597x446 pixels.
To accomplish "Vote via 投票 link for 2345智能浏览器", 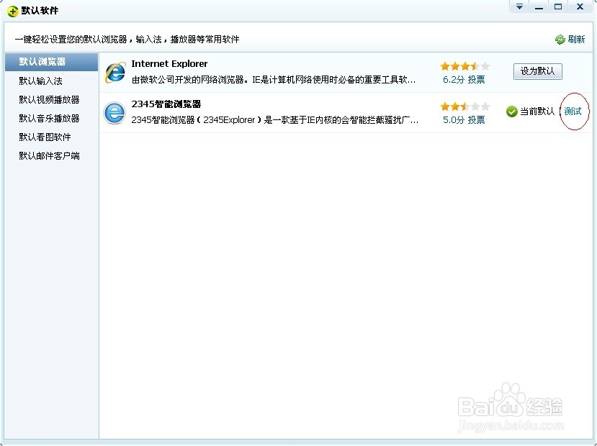I will click(476, 120).
